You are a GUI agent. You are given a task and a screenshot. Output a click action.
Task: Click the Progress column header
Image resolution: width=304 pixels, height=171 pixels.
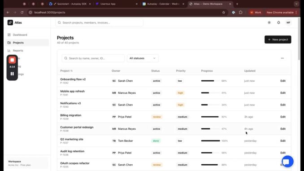pyautogui.click(x=207, y=71)
